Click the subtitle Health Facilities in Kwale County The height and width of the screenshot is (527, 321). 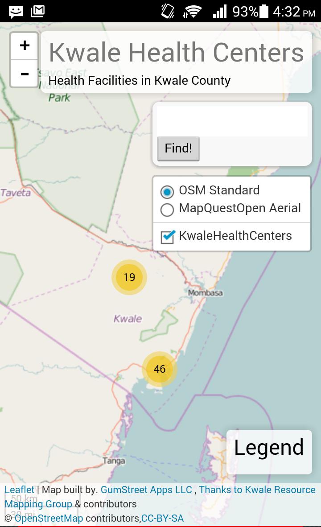[140, 81]
